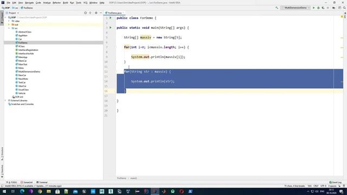Viewport: 347px width, 195px height.
Task: Click inspection warning indicator at editor top-right
Action: 342,16
